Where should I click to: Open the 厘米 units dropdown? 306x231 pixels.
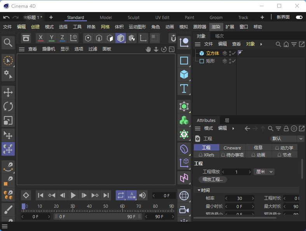(264, 172)
